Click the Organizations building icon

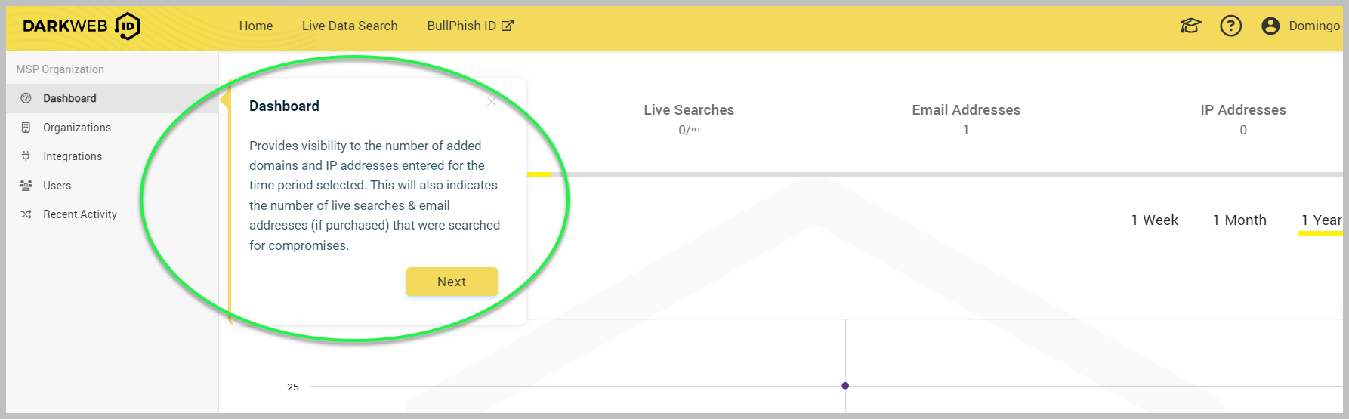[x=26, y=128]
